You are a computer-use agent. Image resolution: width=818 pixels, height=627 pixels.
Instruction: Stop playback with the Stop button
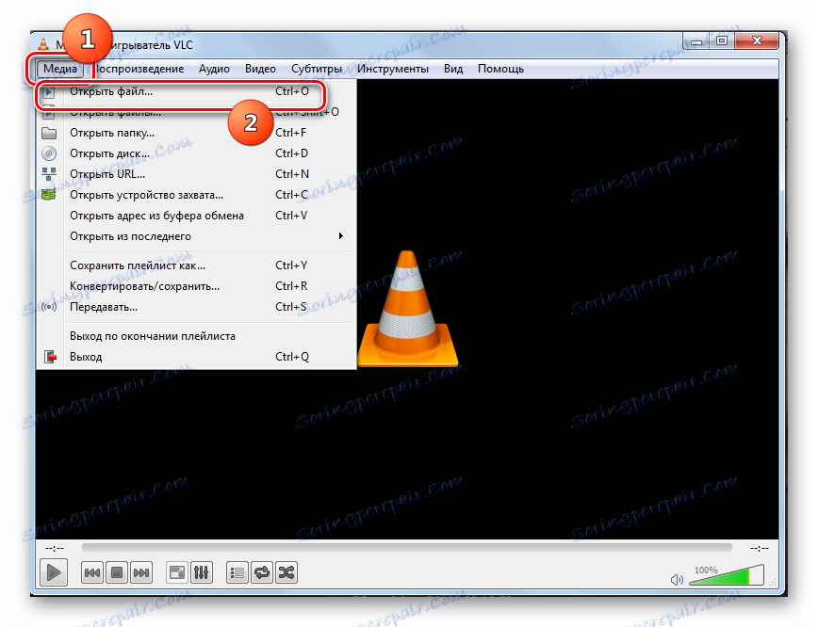click(116, 573)
